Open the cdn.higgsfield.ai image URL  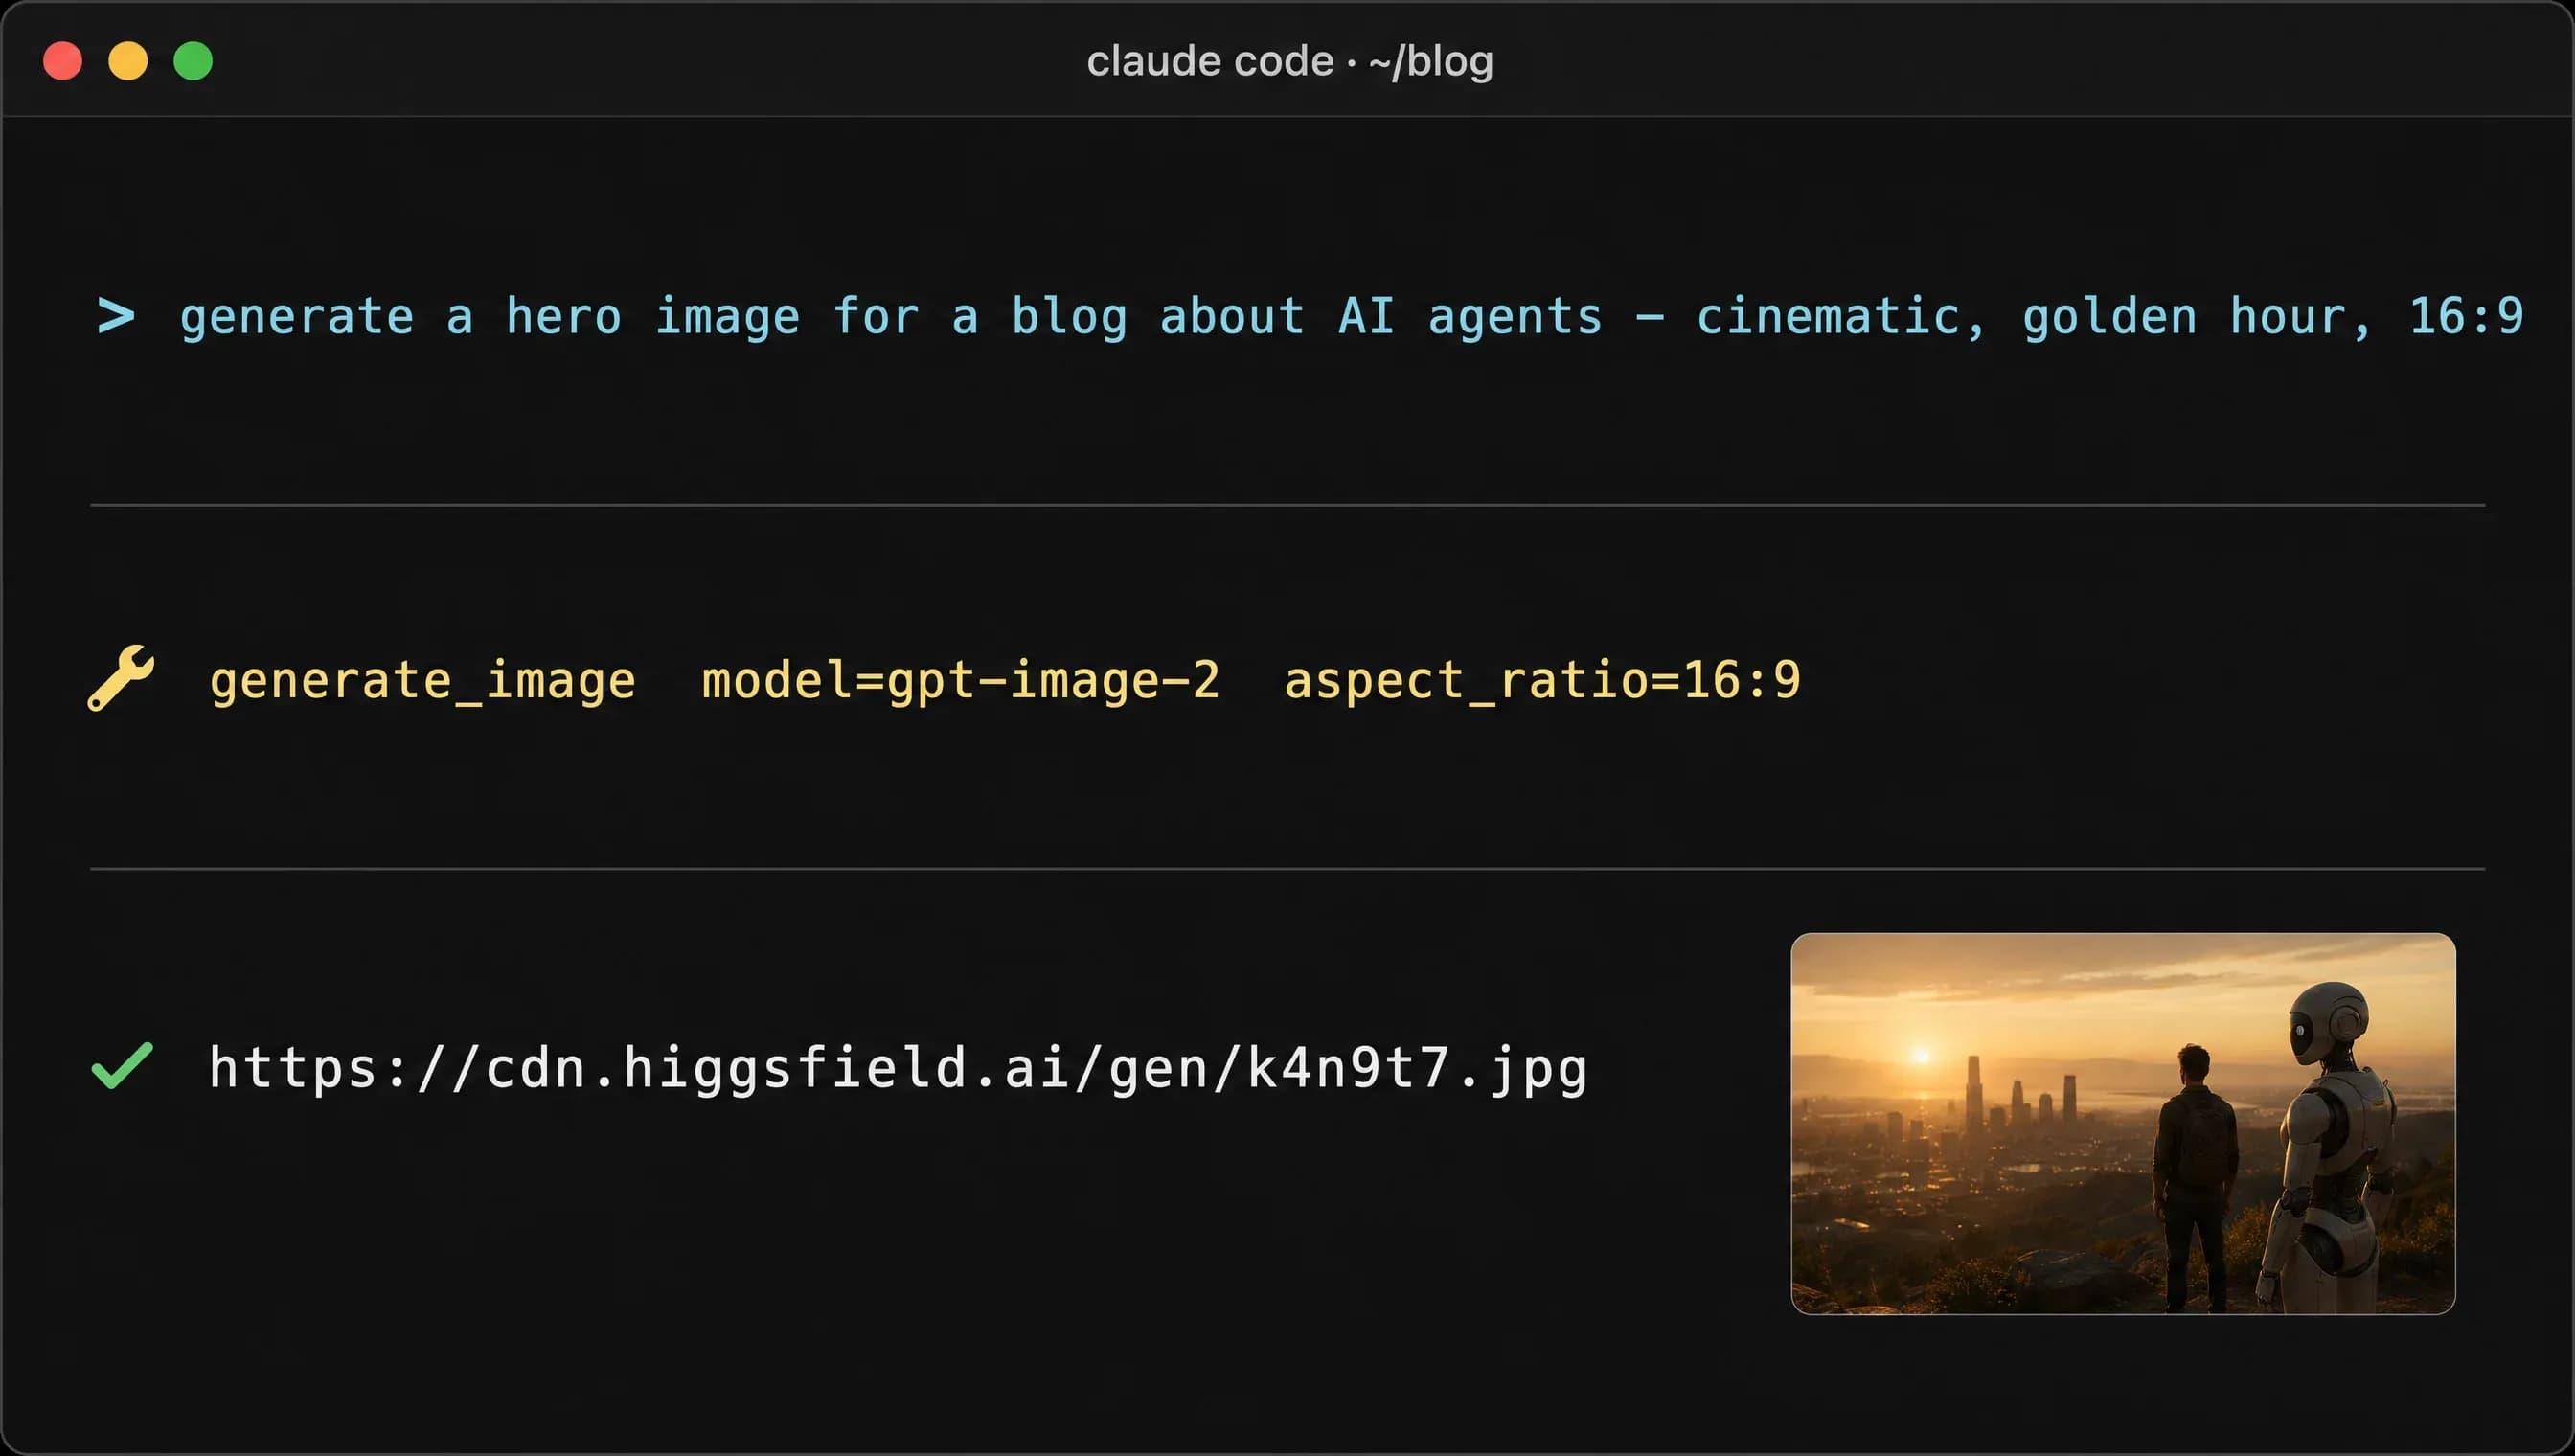tap(898, 1068)
